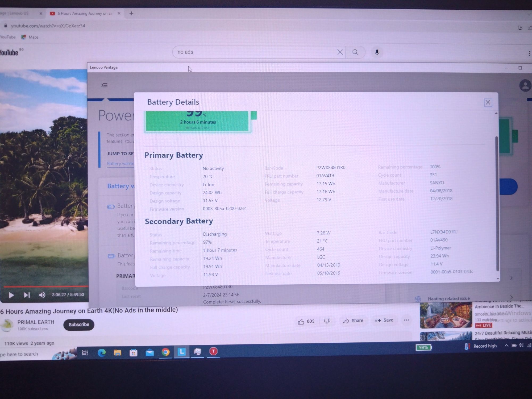Skip to next YouTube video

27,295
